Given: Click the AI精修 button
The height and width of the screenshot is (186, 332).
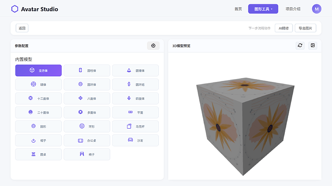Looking at the screenshot, I should pyautogui.click(x=284, y=28).
